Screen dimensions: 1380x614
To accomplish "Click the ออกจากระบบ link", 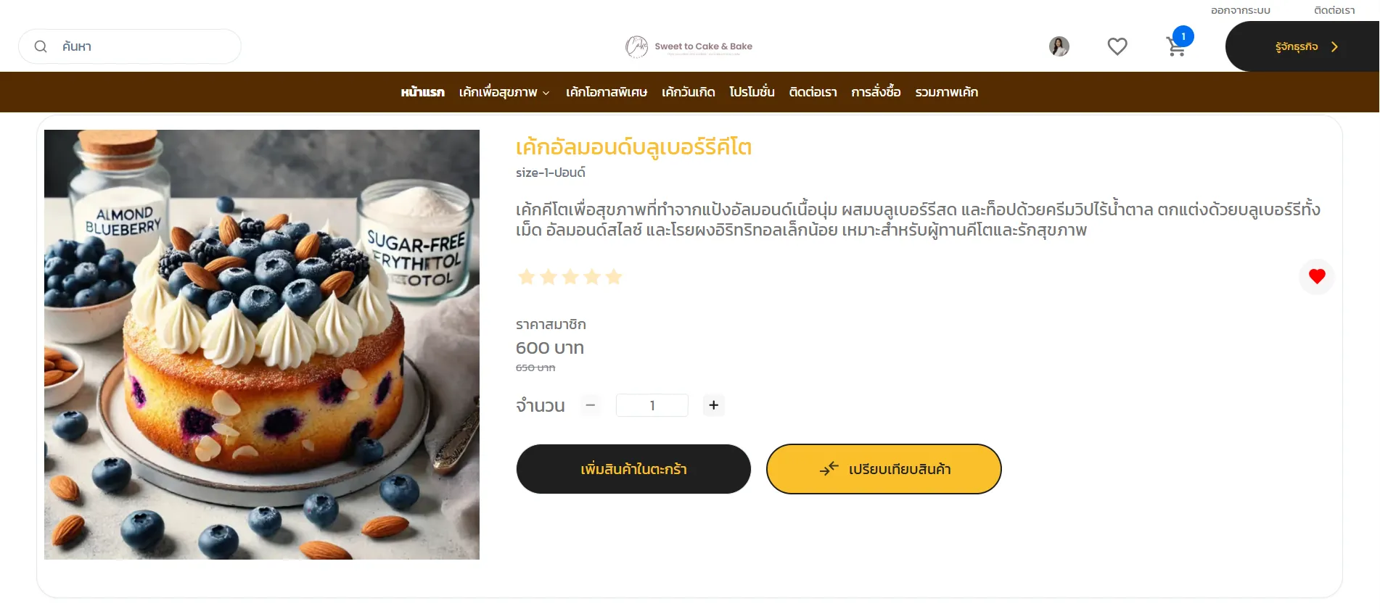I will (1240, 10).
